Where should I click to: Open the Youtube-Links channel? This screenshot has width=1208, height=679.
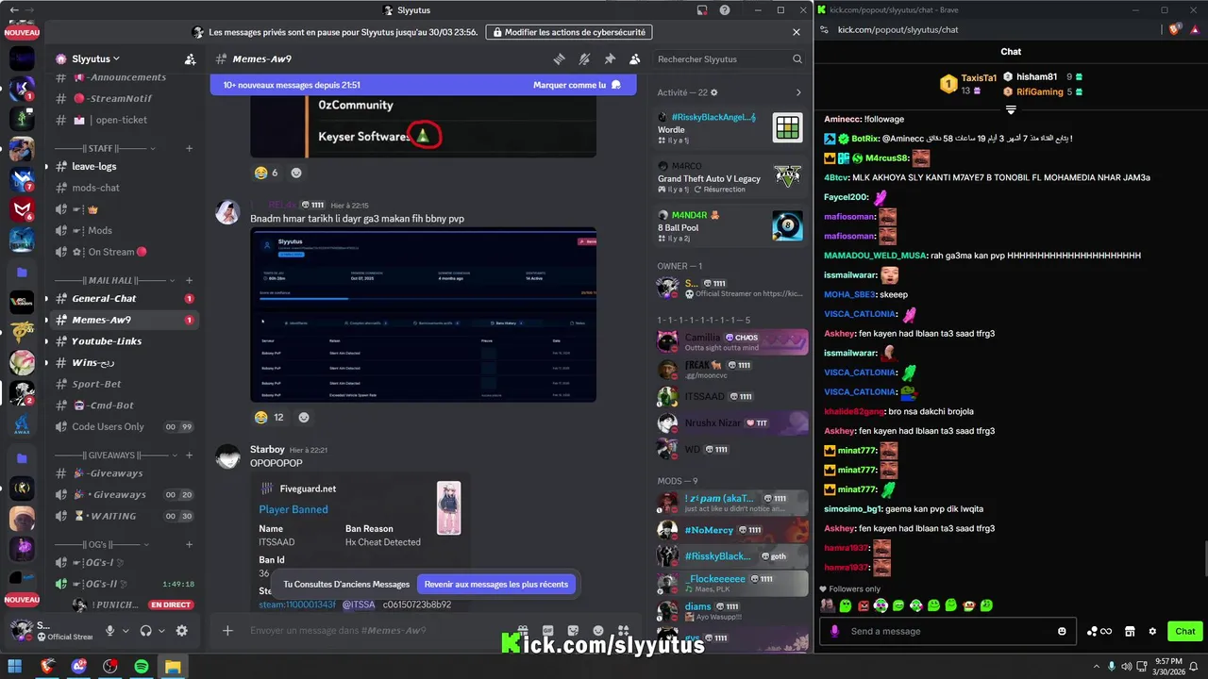[x=123, y=340]
